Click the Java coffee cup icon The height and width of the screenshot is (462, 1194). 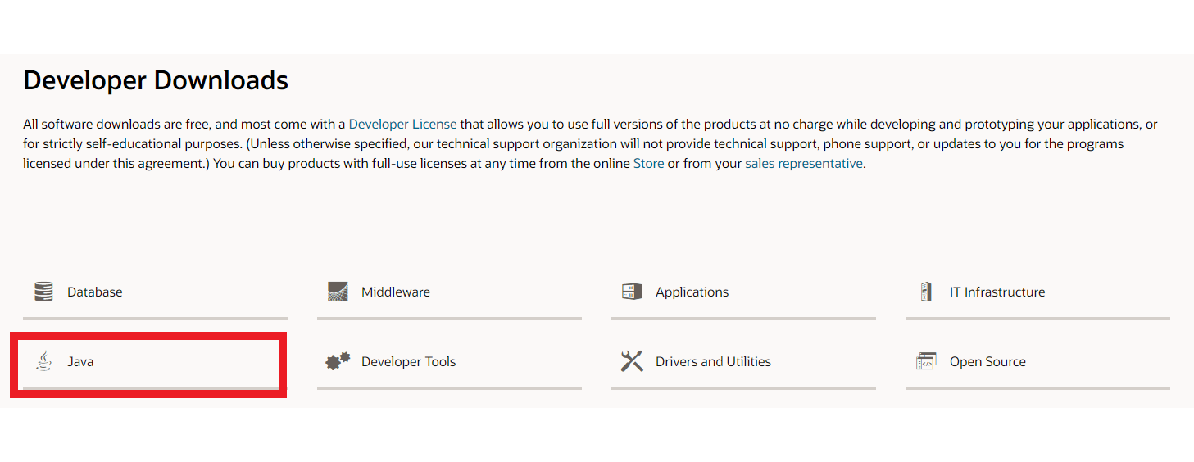[43, 361]
